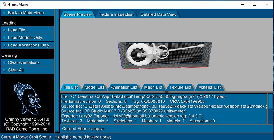Click Clear Animations in the sidebar

tap(27, 62)
